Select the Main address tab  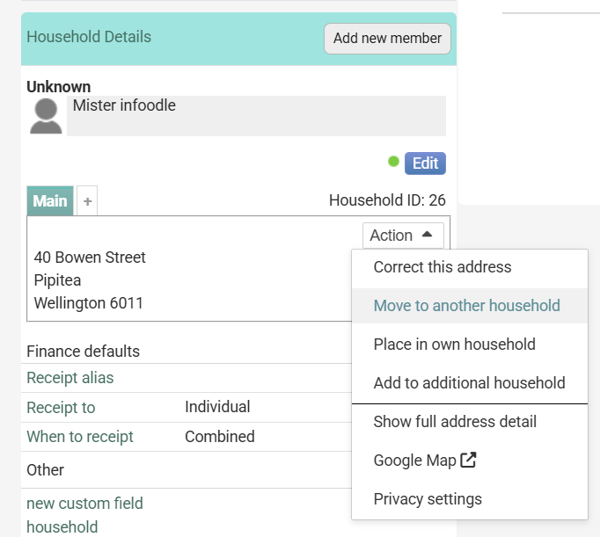(50, 201)
